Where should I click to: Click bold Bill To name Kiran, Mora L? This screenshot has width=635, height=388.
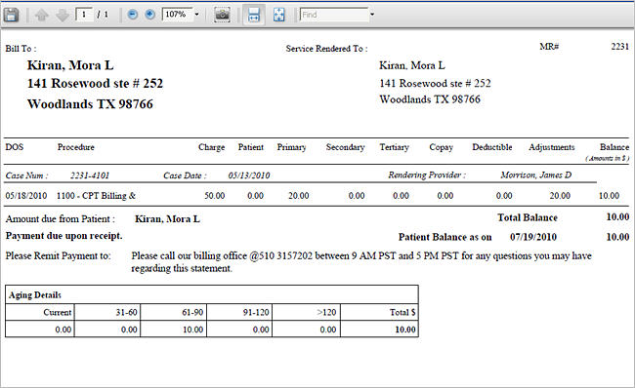click(70, 65)
